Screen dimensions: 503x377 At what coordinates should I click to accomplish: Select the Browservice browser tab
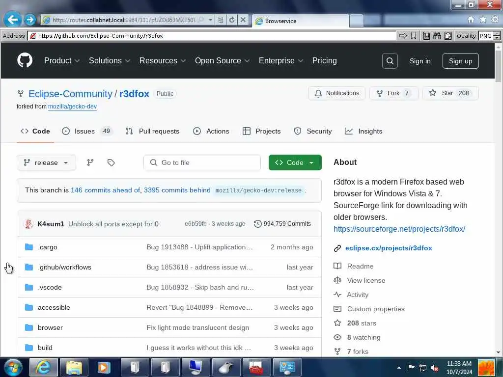pyautogui.click(x=301, y=21)
